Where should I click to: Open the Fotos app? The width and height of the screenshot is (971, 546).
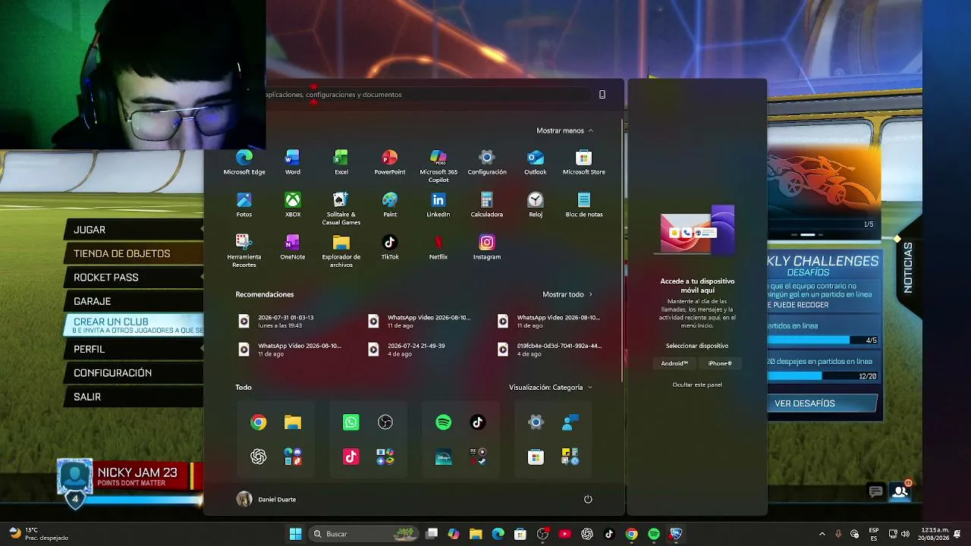tap(244, 205)
